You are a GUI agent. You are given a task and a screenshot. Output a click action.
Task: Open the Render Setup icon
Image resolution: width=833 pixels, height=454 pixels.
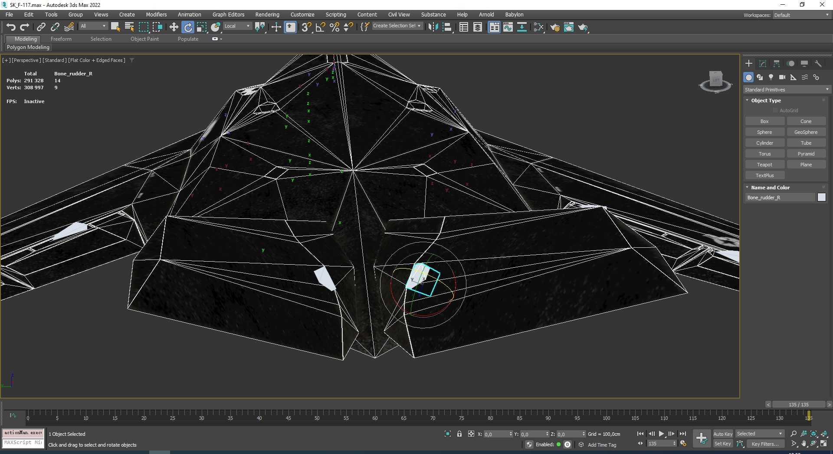(555, 27)
